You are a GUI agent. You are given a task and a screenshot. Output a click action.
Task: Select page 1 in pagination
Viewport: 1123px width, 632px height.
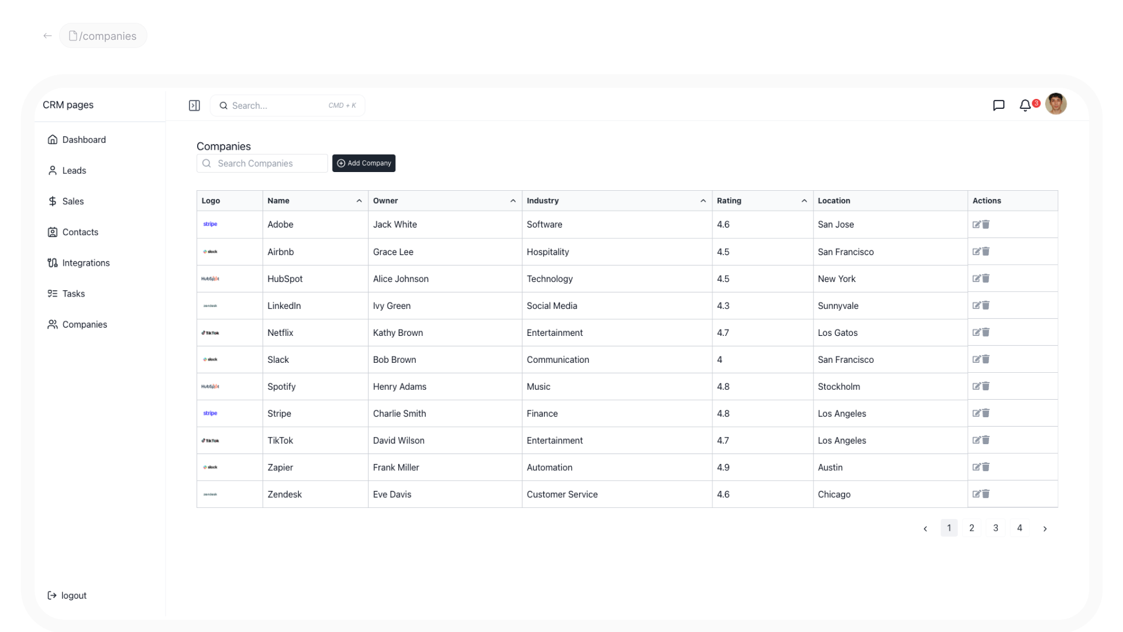[x=949, y=528]
